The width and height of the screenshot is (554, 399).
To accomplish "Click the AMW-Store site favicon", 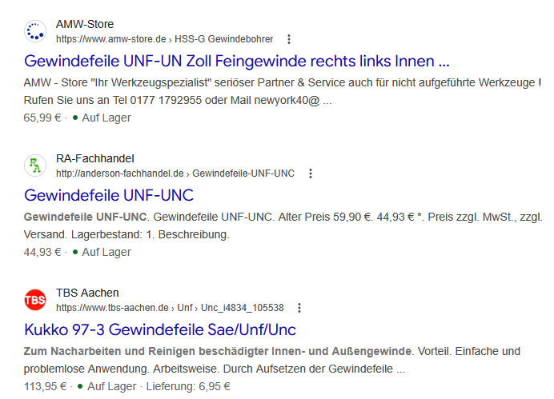I will [x=35, y=31].
